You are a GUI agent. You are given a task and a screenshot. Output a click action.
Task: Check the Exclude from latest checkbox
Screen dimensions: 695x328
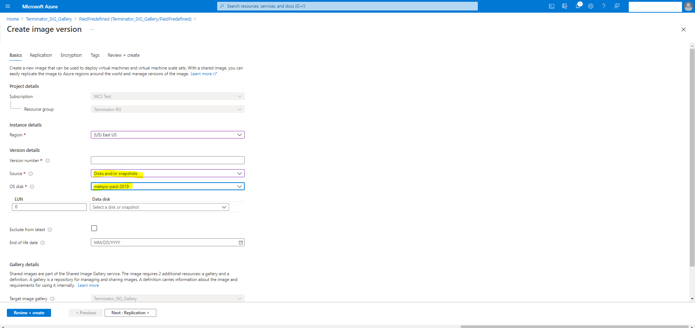[94, 228]
